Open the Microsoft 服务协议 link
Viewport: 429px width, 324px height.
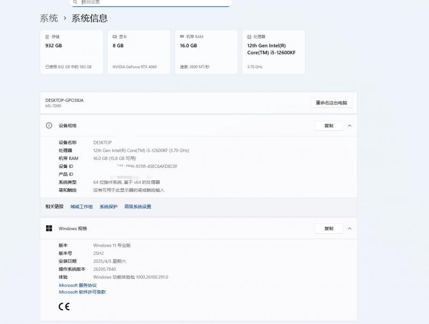(x=78, y=285)
